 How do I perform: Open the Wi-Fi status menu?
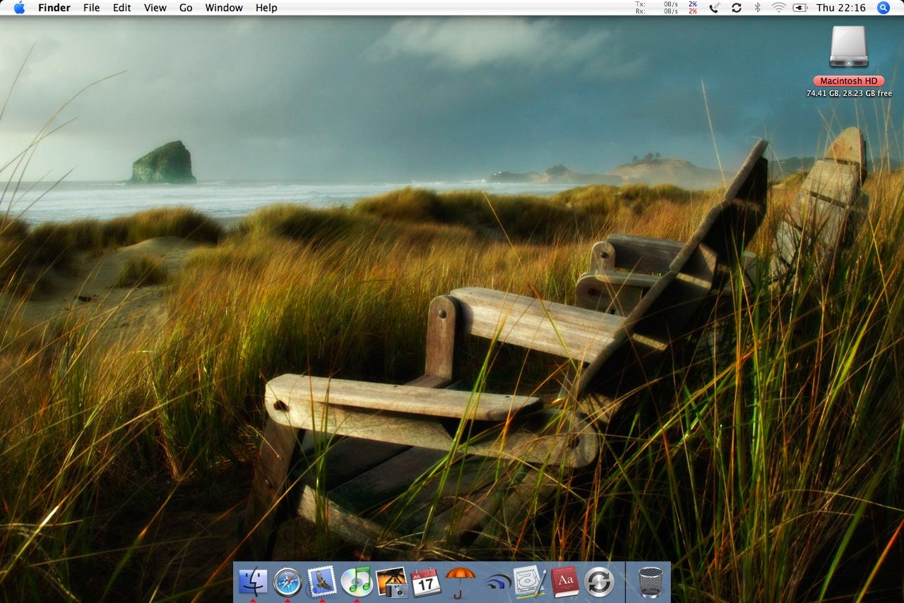(x=778, y=8)
